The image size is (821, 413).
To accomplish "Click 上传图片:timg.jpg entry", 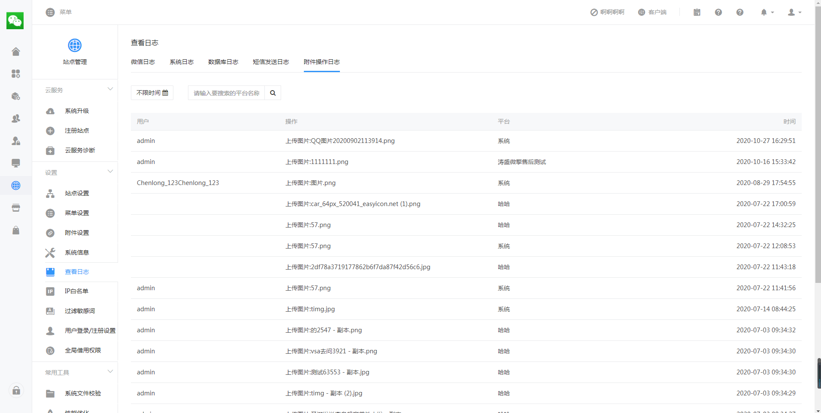I will 310,309.
